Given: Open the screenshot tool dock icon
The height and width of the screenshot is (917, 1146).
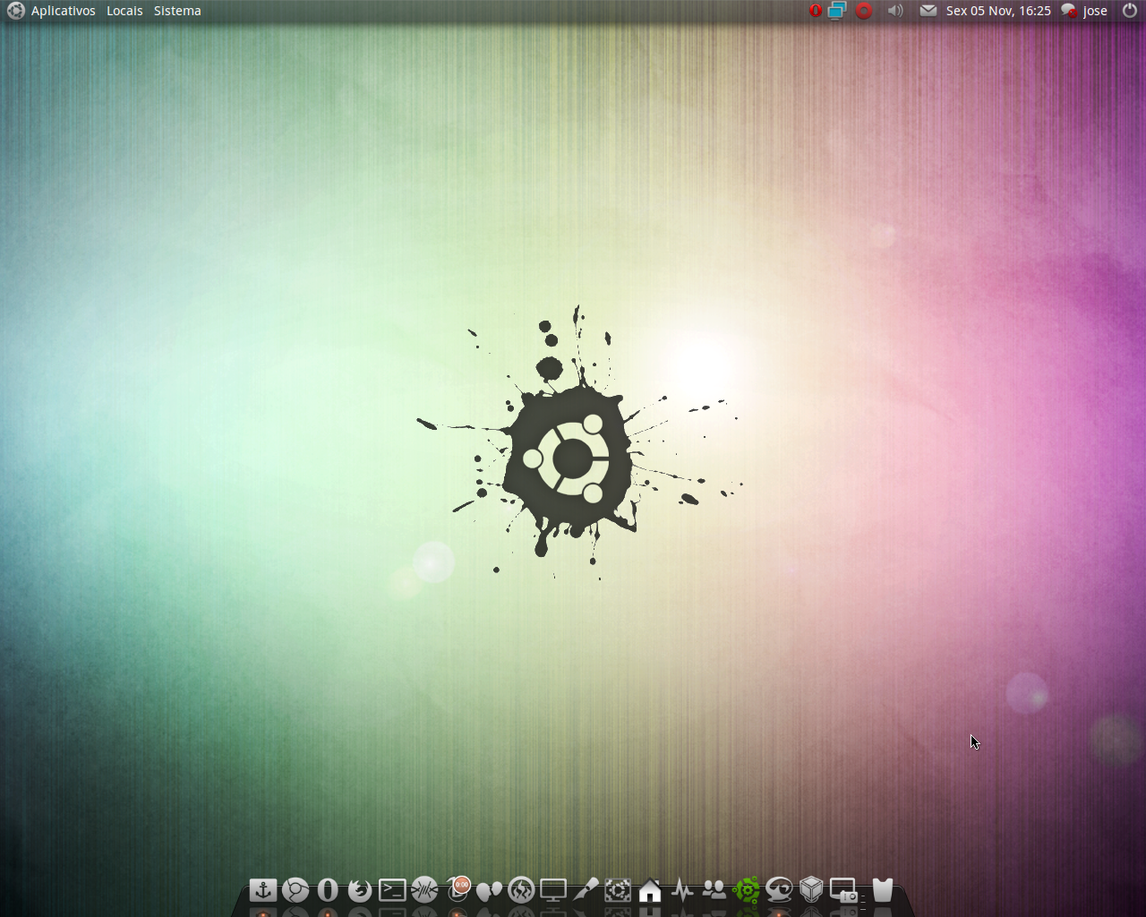Looking at the screenshot, I should point(844,890).
